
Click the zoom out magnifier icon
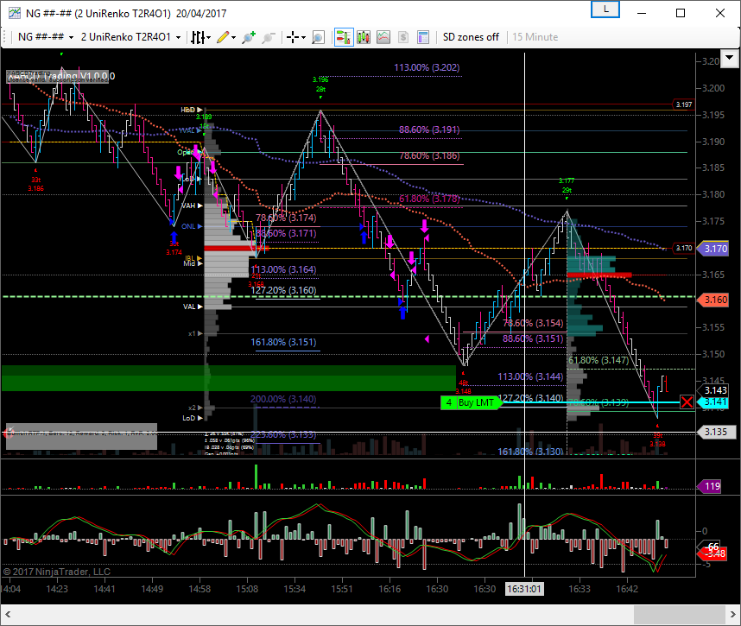[269, 37]
